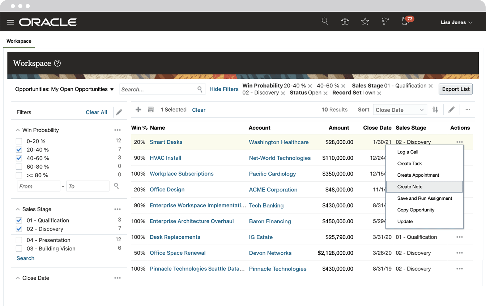The width and height of the screenshot is (486, 306).
Task: Click the Sales Stage Search link
Action: click(x=25, y=258)
